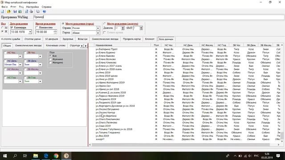Toggle the Календарь checkbox
The height and width of the screenshot is (160, 285).
coord(12,28)
